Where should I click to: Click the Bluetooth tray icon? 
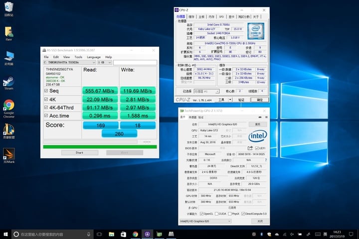coord(261,234)
